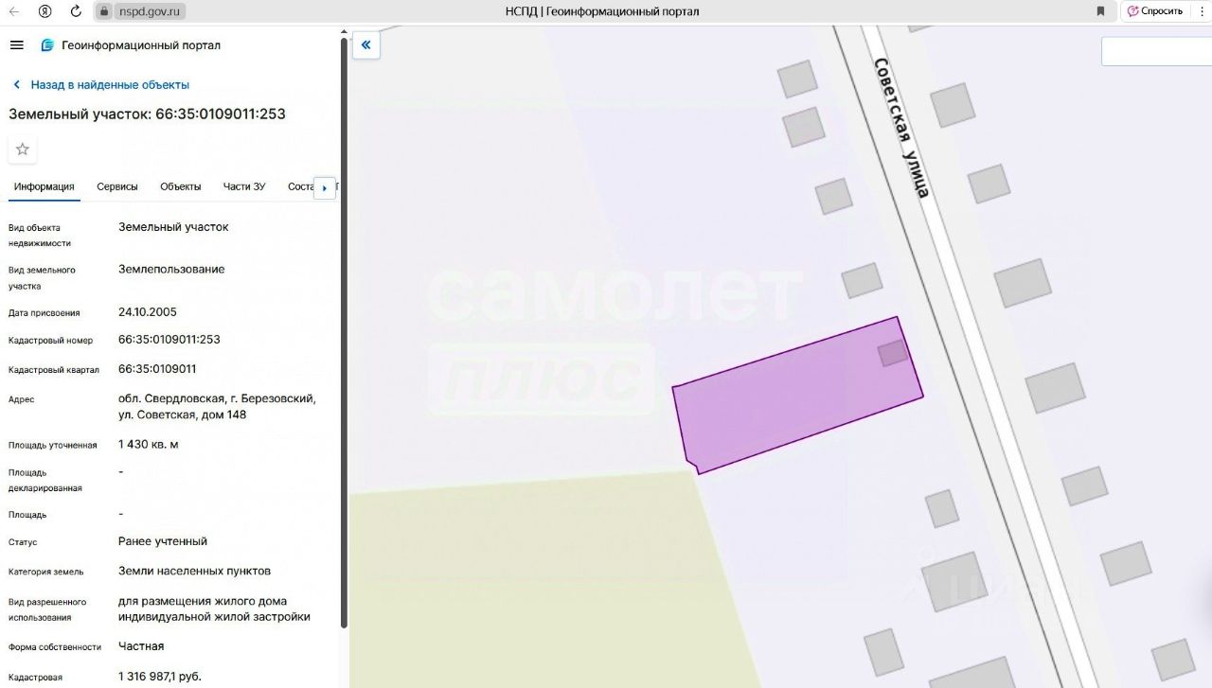Open the Объекты tab

[x=181, y=186]
